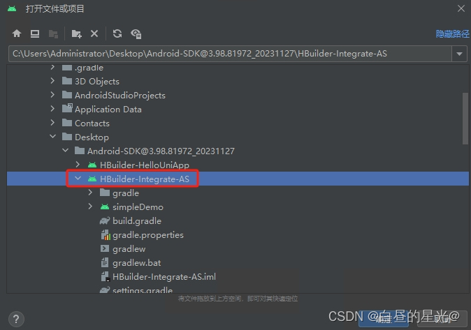This screenshot has width=471, height=330.
Task: Select HBuilder-HelloUniApp project name
Action: (x=145, y=165)
